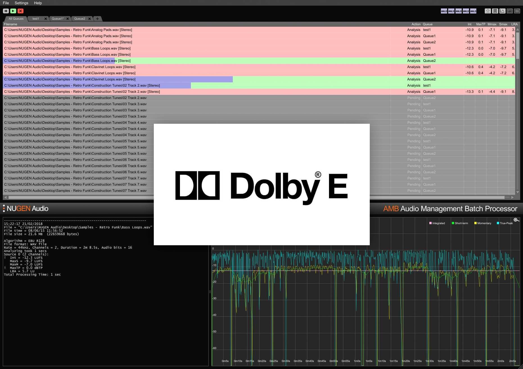Click the magnifier zoom icon above the graph
The image size is (523, 369).
point(516,220)
